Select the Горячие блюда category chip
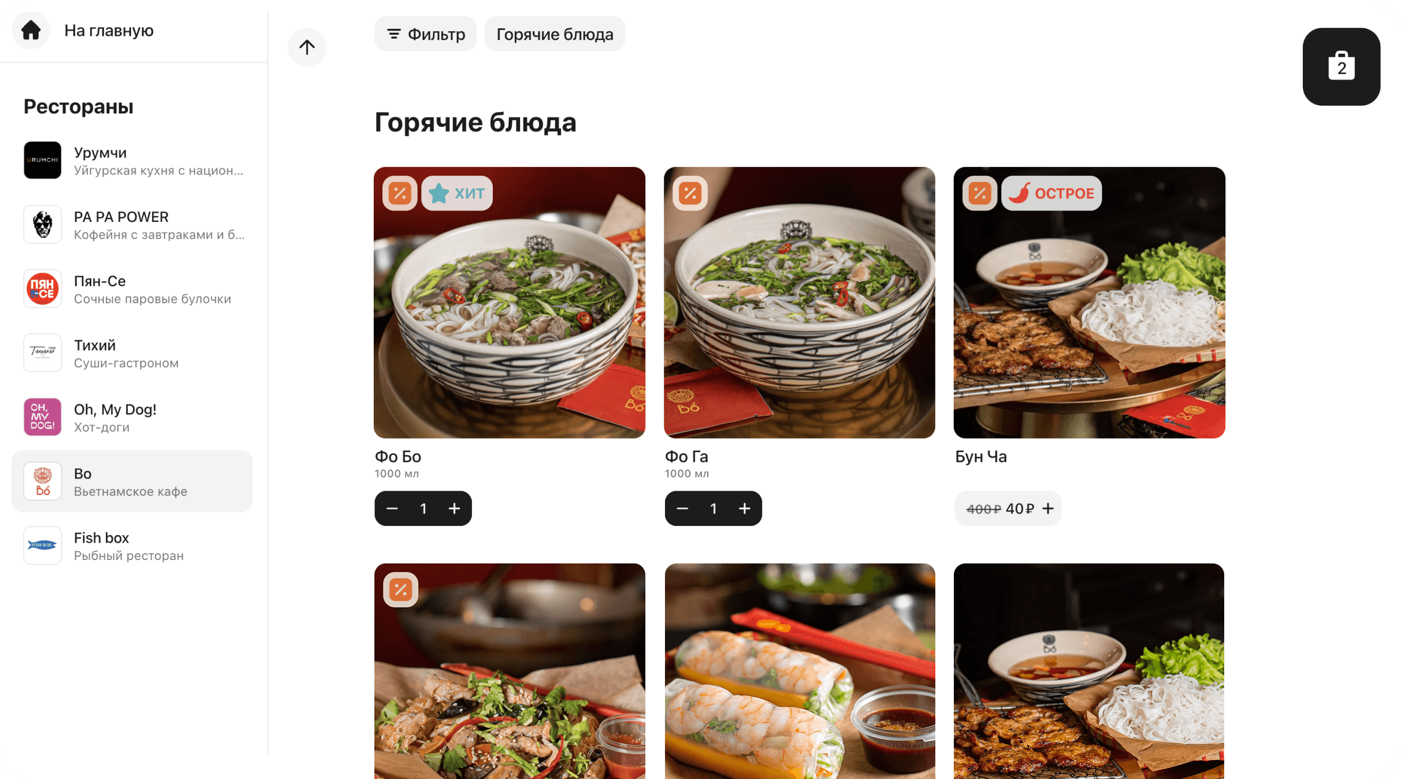The height and width of the screenshot is (779, 1401). pyautogui.click(x=555, y=34)
